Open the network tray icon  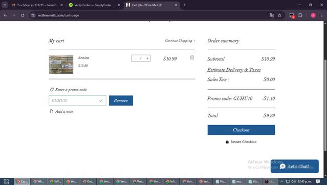point(288,181)
